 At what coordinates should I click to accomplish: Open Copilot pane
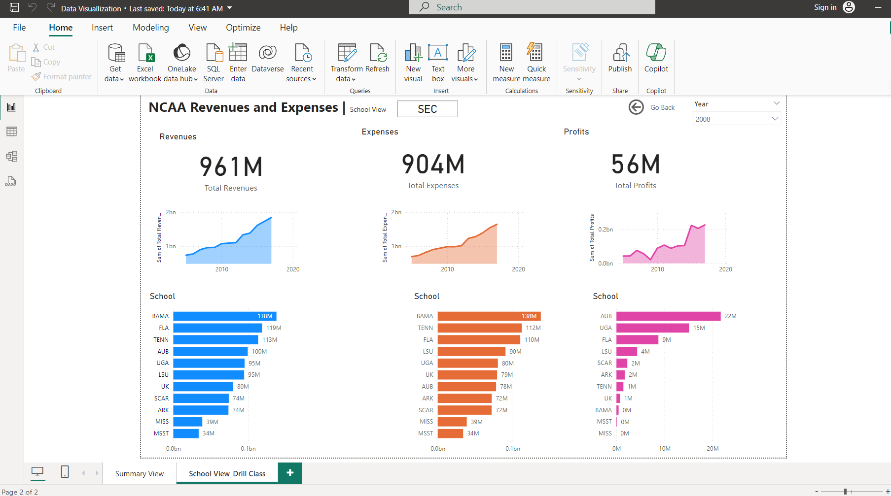[656, 58]
